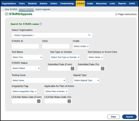Open the Admins menu
The image size is (139, 121).
click(43, 4)
